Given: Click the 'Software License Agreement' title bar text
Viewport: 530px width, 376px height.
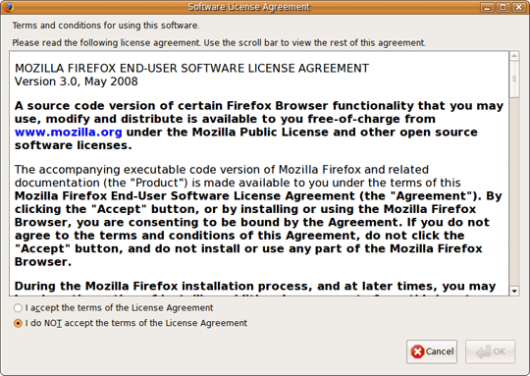Looking at the screenshot, I should coord(248,7).
